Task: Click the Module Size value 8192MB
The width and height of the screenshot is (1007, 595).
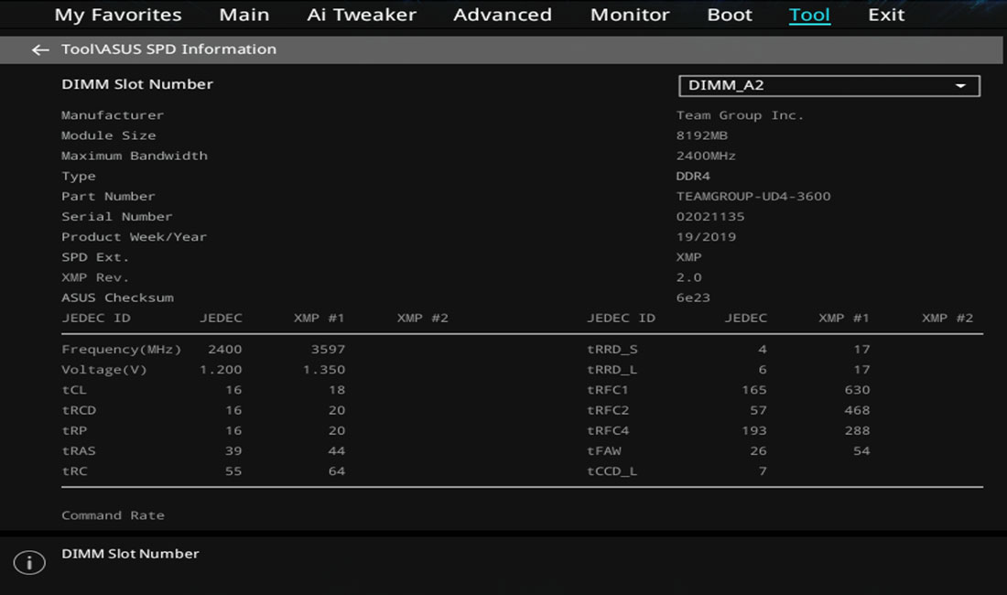Action: coord(702,135)
